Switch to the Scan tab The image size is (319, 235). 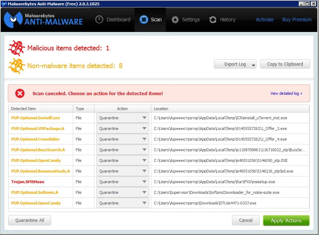[x=151, y=20]
